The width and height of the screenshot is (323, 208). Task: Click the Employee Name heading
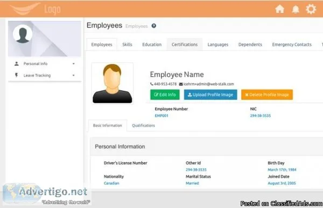tap(177, 75)
